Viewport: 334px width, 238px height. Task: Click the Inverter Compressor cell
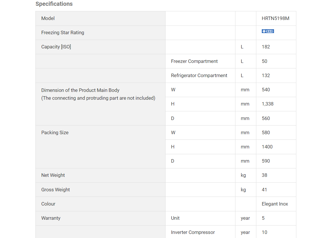[x=193, y=232]
